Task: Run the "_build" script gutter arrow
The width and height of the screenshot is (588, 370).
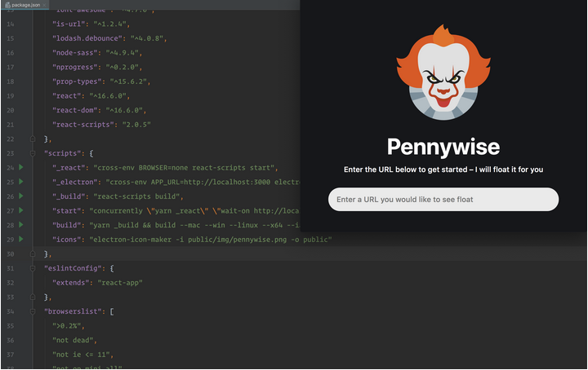Action: pyautogui.click(x=21, y=196)
